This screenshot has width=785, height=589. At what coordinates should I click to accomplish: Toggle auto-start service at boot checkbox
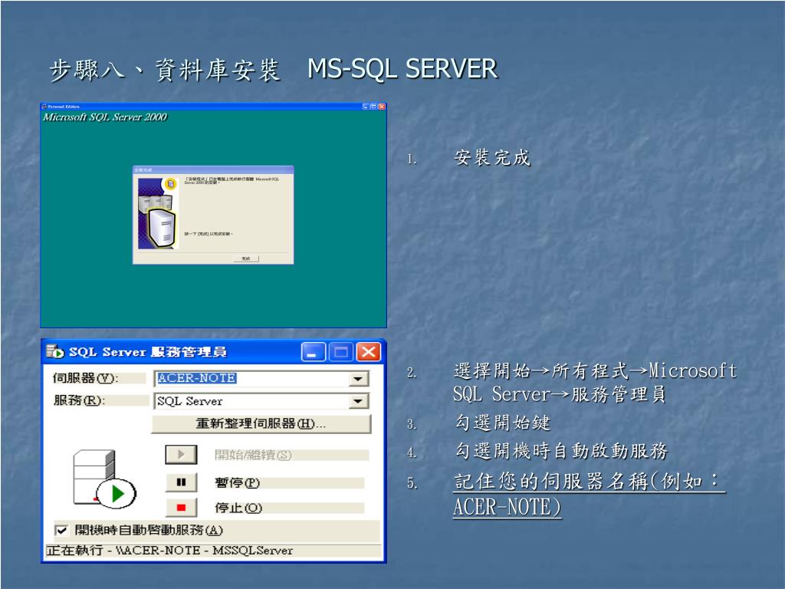pyautogui.click(x=62, y=530)
